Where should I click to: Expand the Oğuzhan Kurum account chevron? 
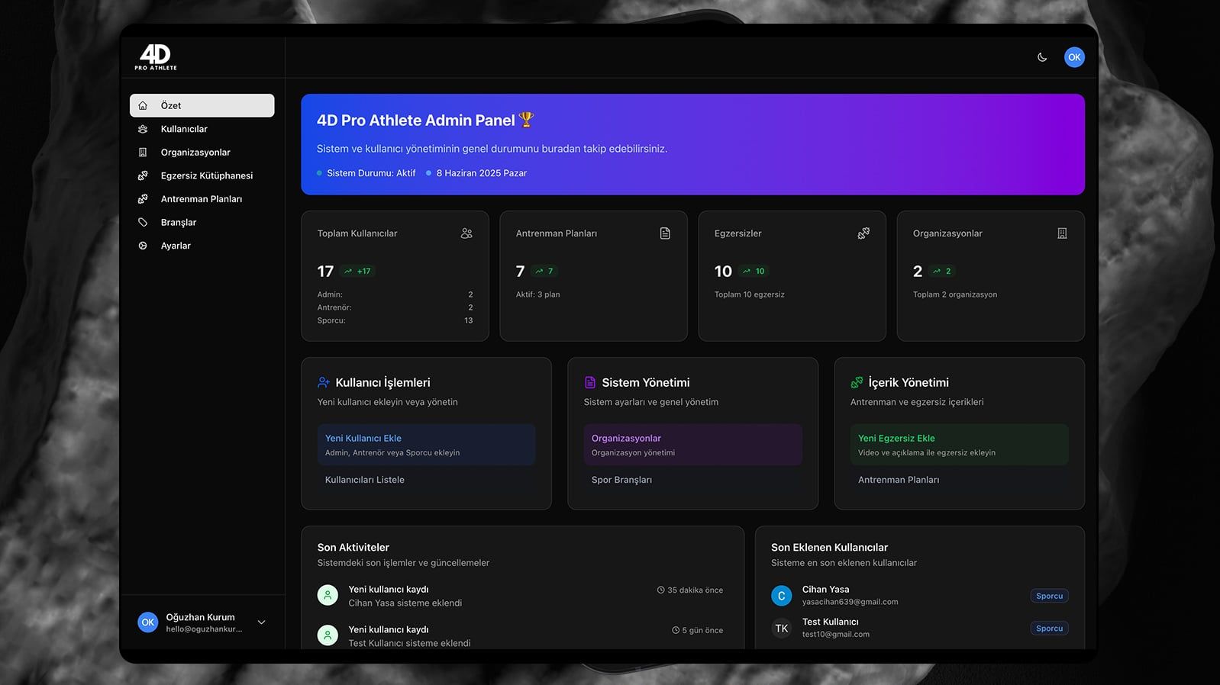[261, 622]
